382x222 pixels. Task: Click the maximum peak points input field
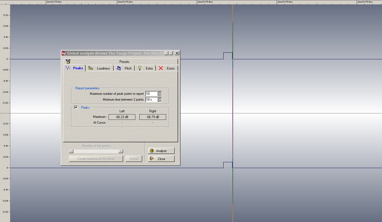coord(151,94)
